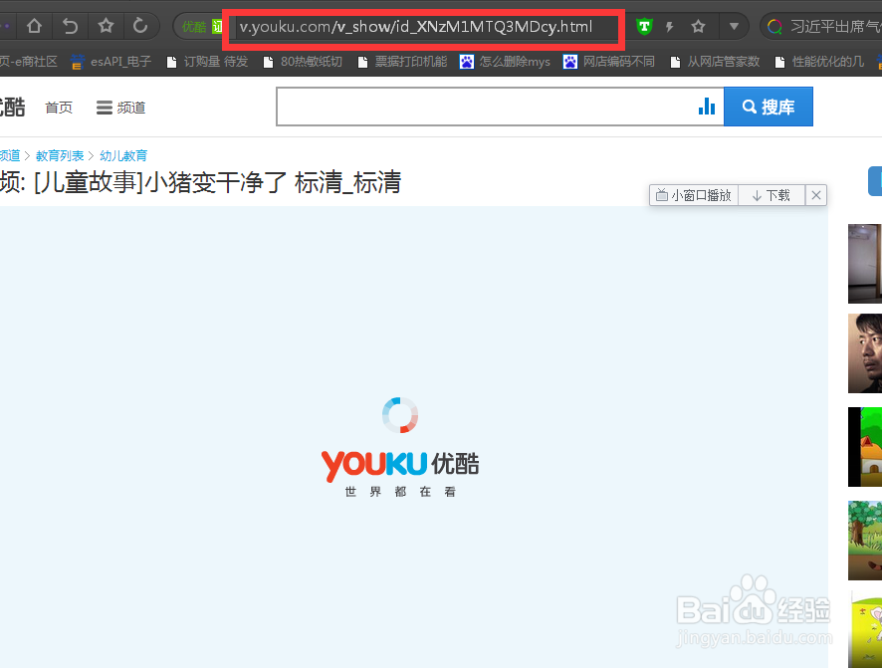Open the 票据打印机能 bookmark
Image resolution: width=882 pixels, height=668 pixels.
[x=403, y=62]
